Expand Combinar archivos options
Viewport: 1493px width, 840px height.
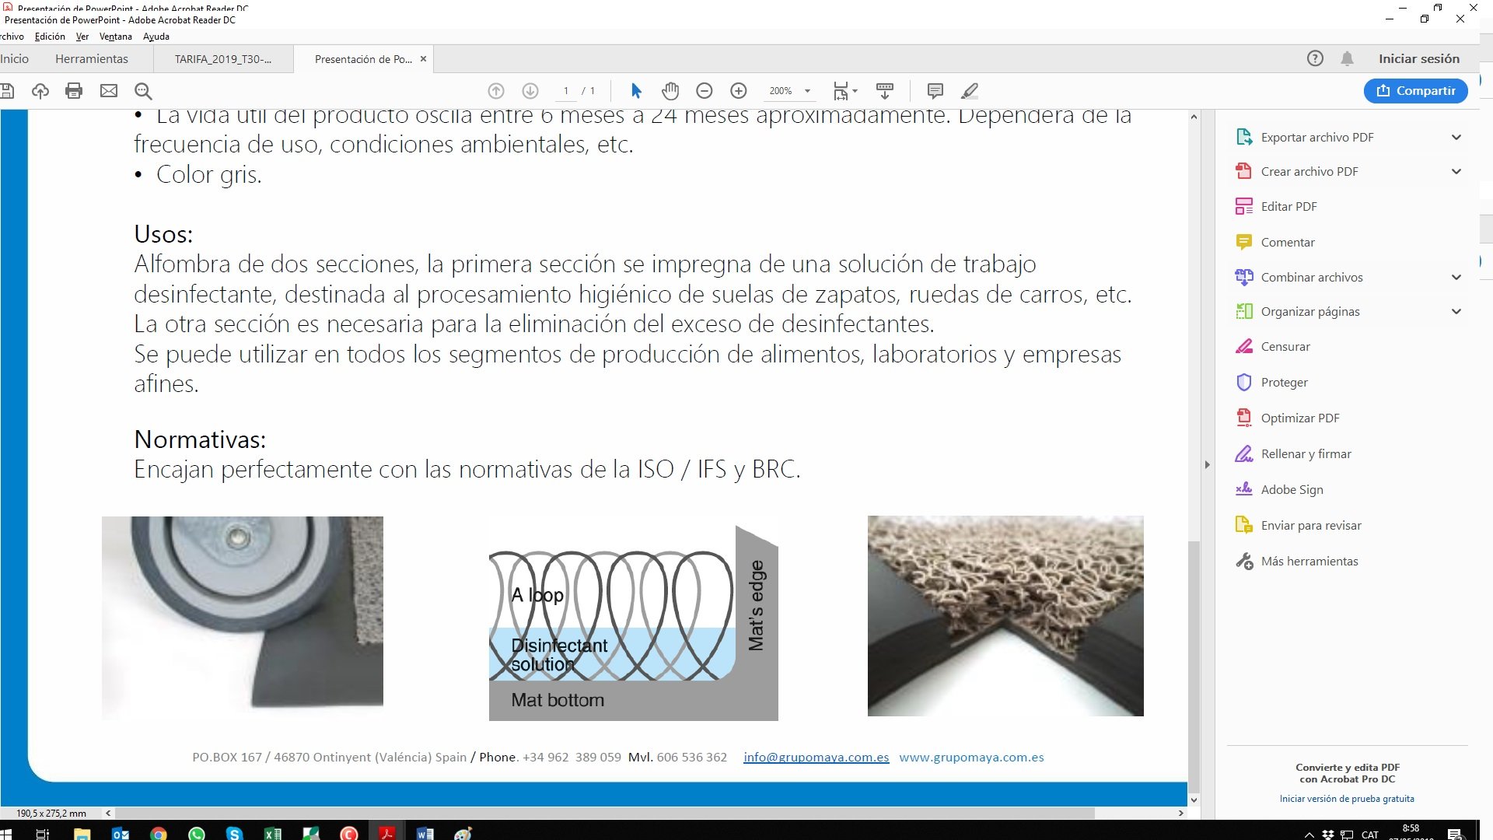click(x=1456, y=278)
